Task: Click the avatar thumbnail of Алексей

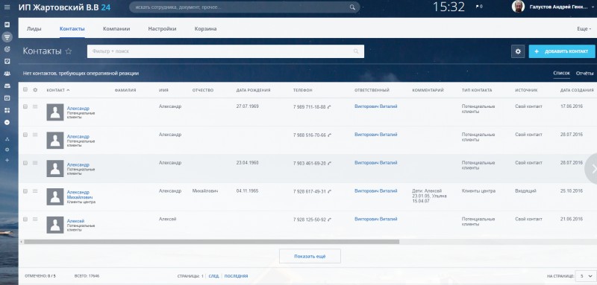Action: [x=55, y=225]
